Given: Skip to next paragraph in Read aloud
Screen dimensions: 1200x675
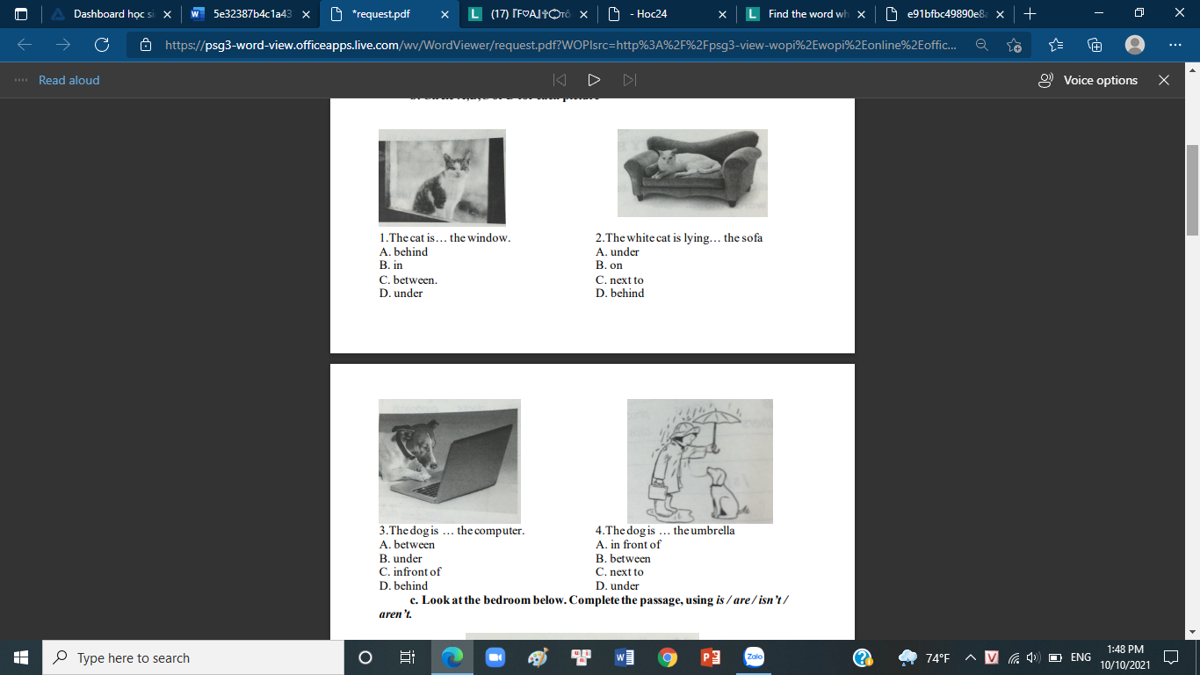Looking at the screenshot, I should coord(629,80).
